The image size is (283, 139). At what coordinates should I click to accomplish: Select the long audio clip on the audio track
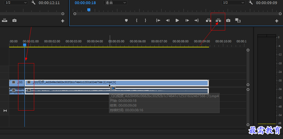(x=116, y=91)
